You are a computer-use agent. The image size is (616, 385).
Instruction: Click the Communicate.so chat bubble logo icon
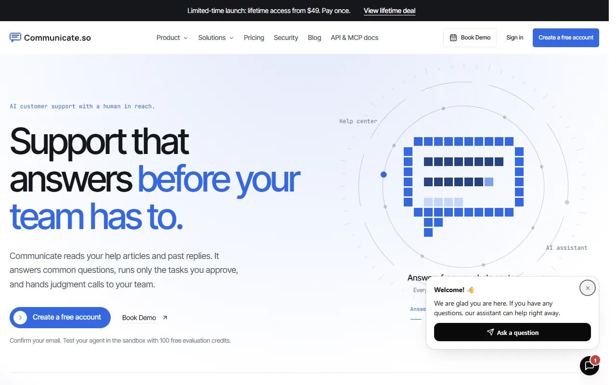[15, 38]
